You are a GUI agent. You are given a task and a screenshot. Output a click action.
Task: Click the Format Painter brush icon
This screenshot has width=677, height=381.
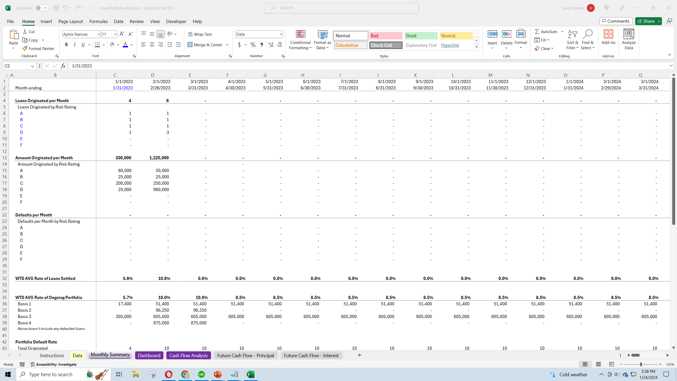point(25,48)
